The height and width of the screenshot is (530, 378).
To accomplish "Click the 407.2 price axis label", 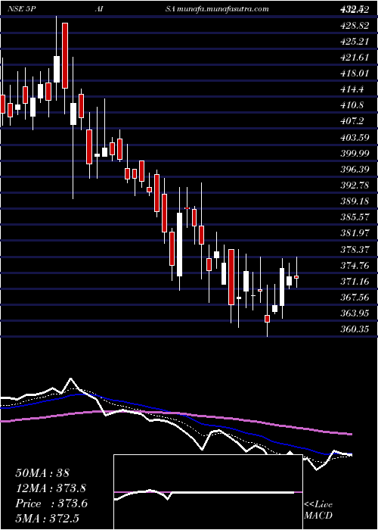I will 352,121.
